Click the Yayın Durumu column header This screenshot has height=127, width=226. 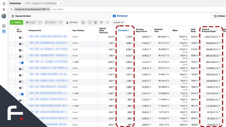[78, 30]
